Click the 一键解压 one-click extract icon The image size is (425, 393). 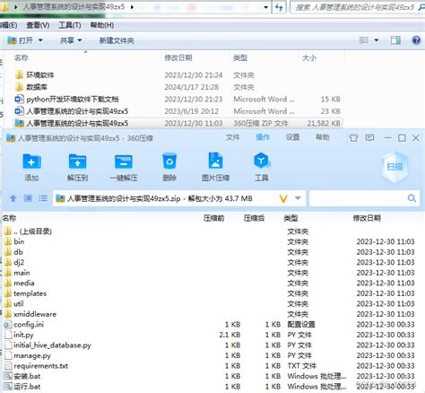[124, 162]
